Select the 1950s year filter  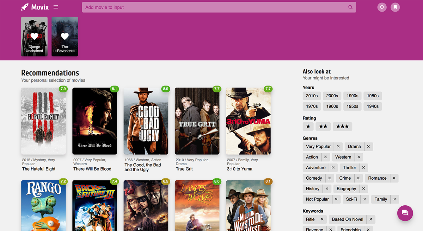[x=352, y=106]
